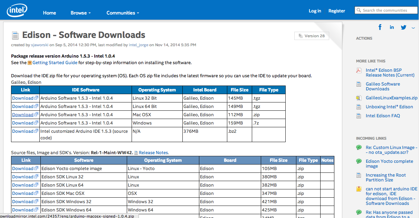Download Arduino Software for Mac OSX
Viewport: 419px width, 218px height.
23,115
